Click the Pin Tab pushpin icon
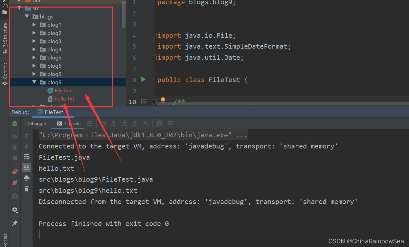Image resolution: width=409 pixels, height=247 pixels. coord(15,223)
